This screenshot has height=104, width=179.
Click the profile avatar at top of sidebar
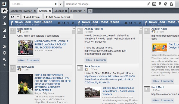tap(4, 4)
